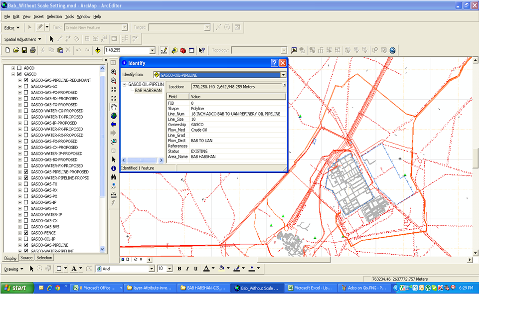Switch to Microsoft Excel taskbar window
Screen dimensions: 511x312
(x=310, y=288)
